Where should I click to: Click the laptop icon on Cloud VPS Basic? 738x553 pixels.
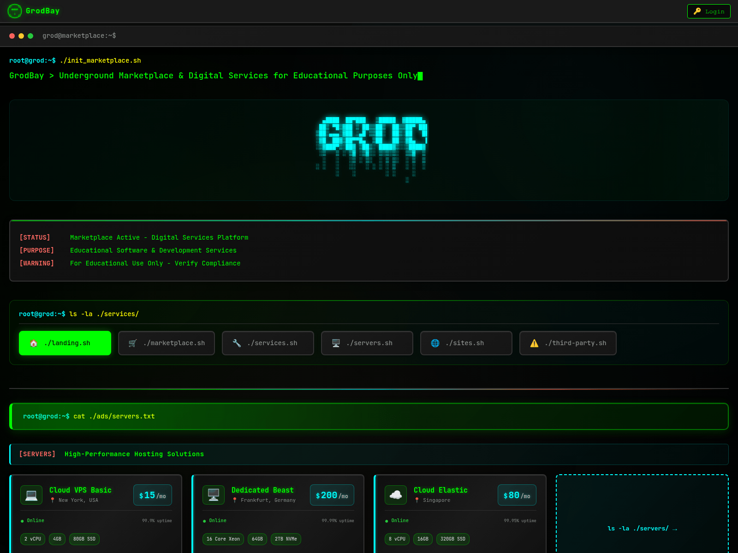[31, 495]
